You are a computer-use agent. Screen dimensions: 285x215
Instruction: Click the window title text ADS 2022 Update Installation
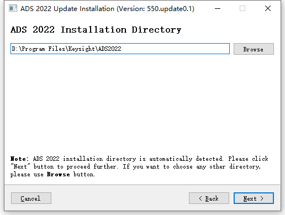pyautogui.click(x=67, y=9)
